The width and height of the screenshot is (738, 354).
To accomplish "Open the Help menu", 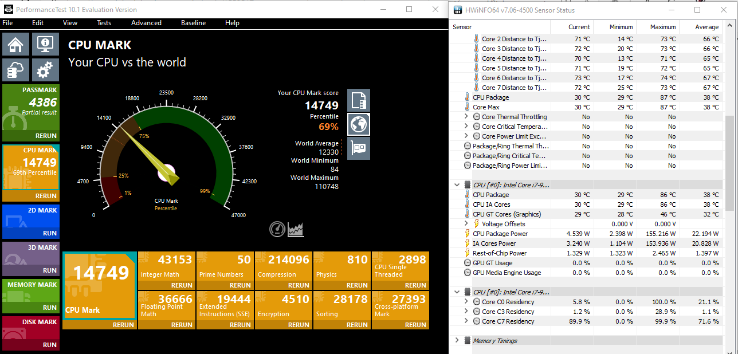I will pos(232,23).
